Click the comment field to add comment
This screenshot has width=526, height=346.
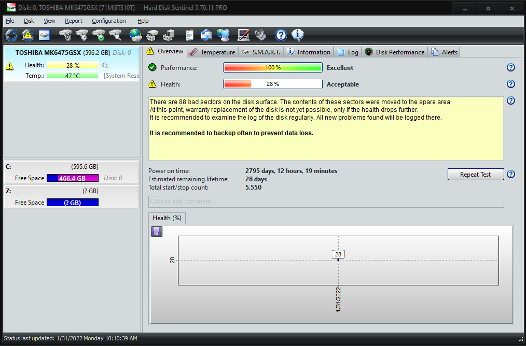[x=326, y=201]
